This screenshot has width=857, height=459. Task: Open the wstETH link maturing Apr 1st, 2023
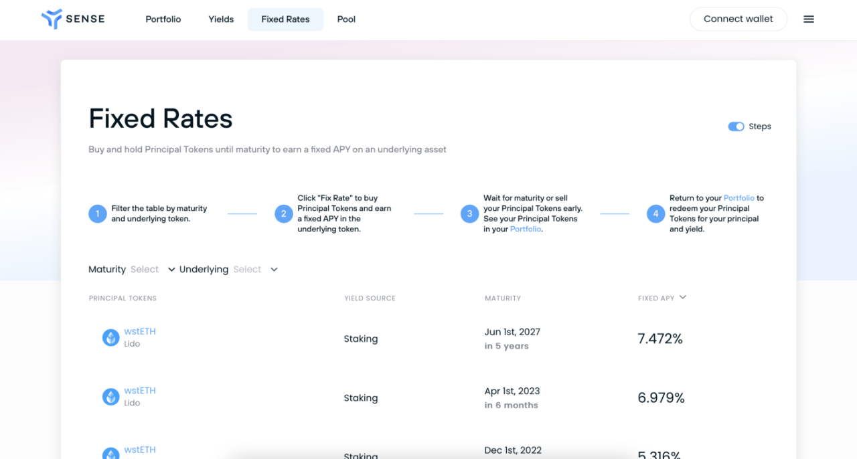coord(140,390)
